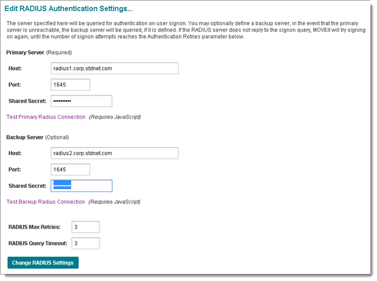377x281 pixels.
Task: Click the Requires JavaScript note beside Test Primary
Action: tap(115, 117)
